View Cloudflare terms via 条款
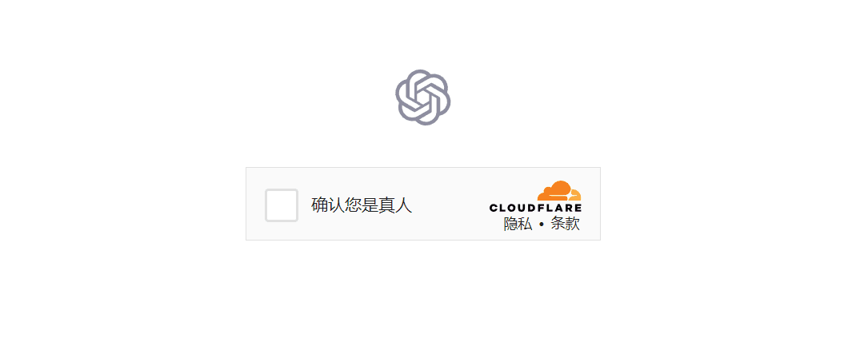 pos(565,224)
